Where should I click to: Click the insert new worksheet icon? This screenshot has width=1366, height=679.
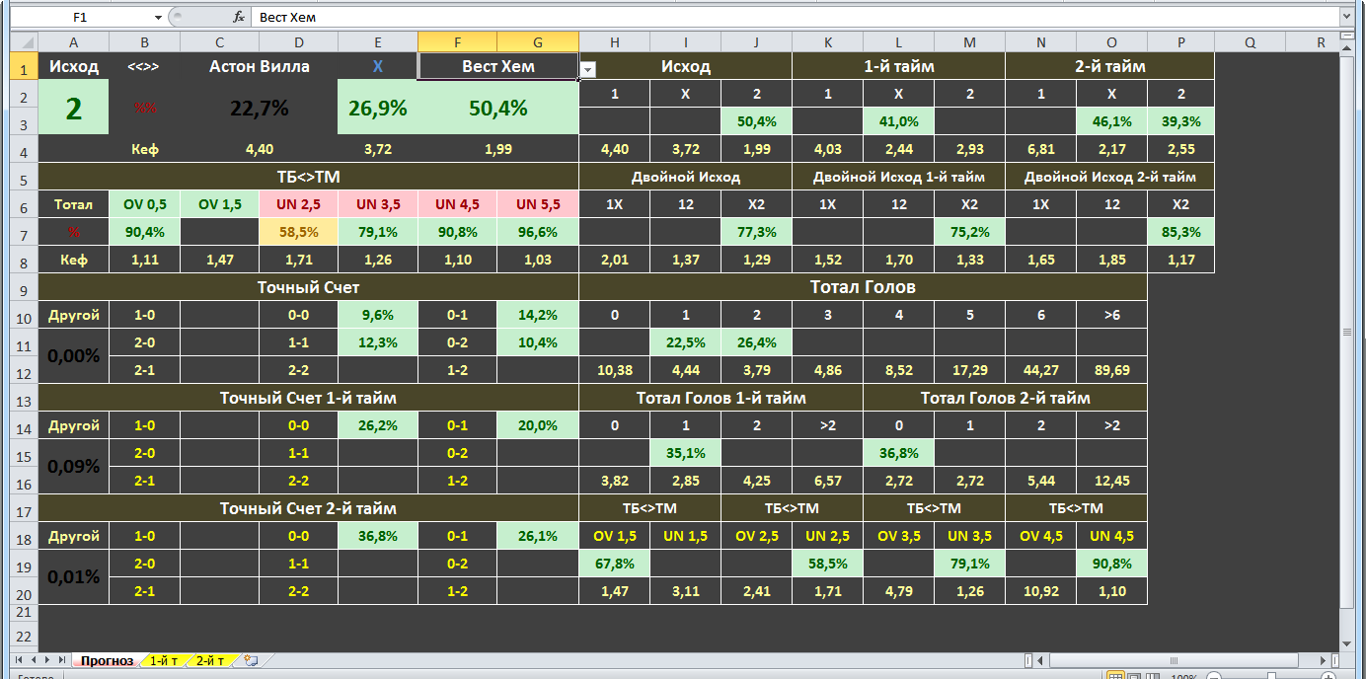[x=250, y=660]
